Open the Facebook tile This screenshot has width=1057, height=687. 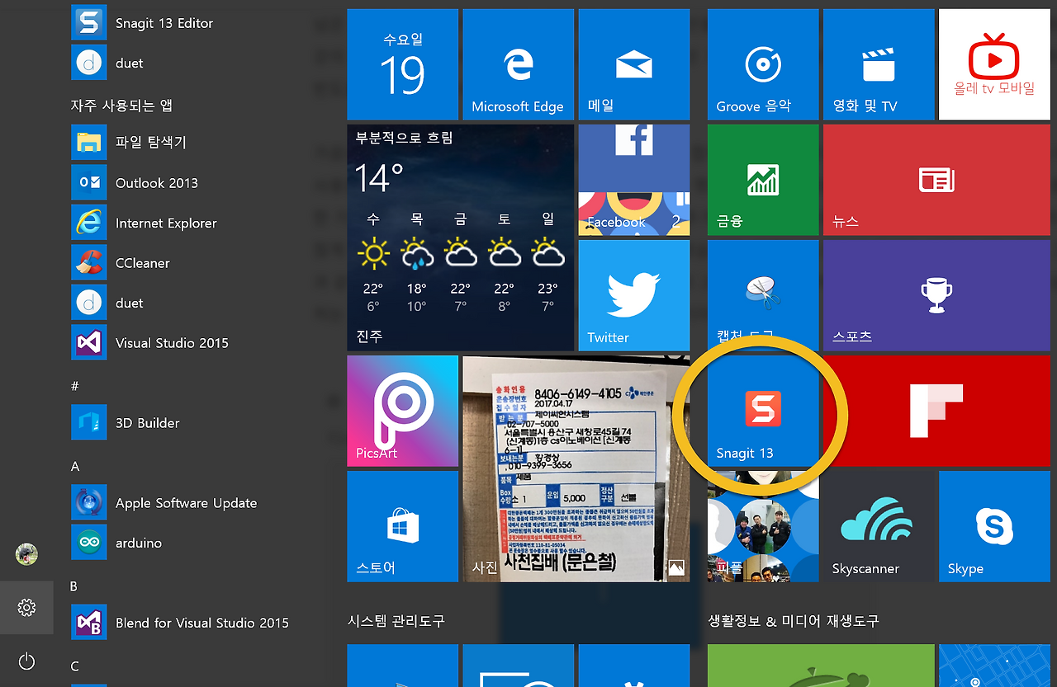633,180
